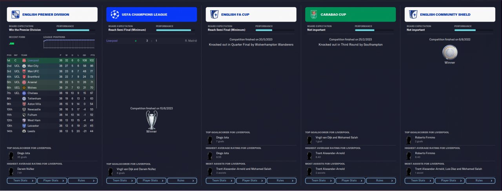Image resolution: width=502 pixels, height=191 pixels.
Task: Open the English Community Shield header card
Action: point(450,15)
